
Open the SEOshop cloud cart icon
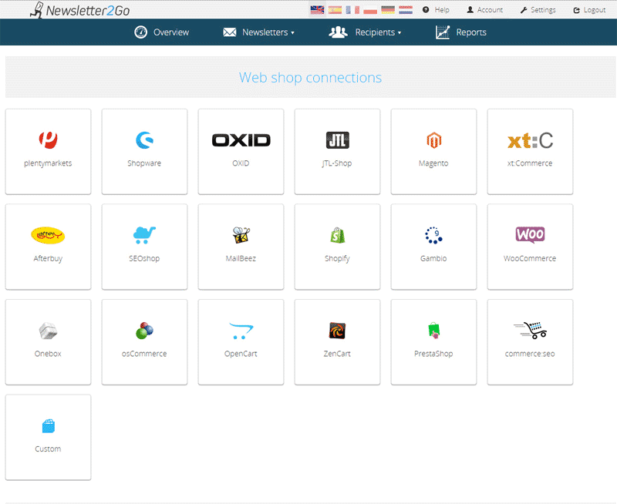[144, 235]
